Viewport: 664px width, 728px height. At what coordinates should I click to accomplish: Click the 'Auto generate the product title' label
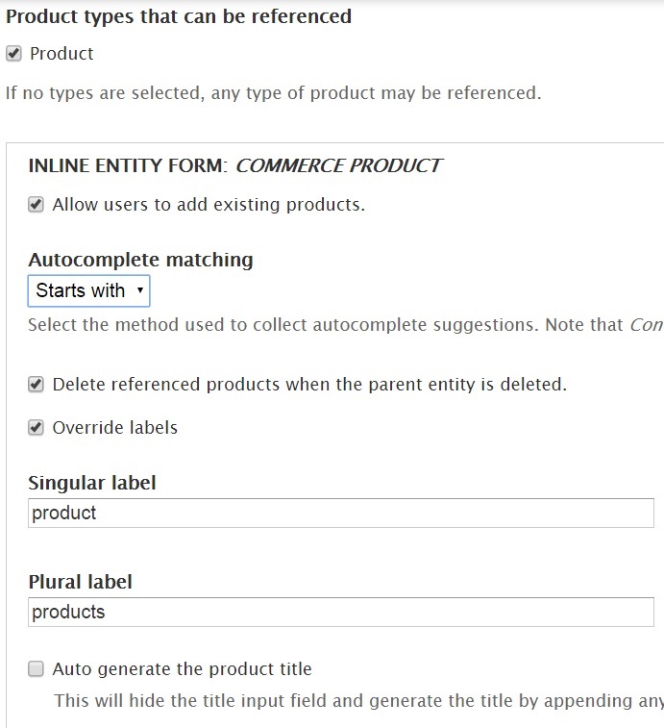tap(182, 669)
